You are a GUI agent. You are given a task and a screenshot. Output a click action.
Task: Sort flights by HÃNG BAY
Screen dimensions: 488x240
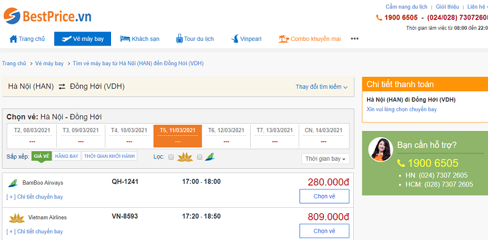point(66,156)
